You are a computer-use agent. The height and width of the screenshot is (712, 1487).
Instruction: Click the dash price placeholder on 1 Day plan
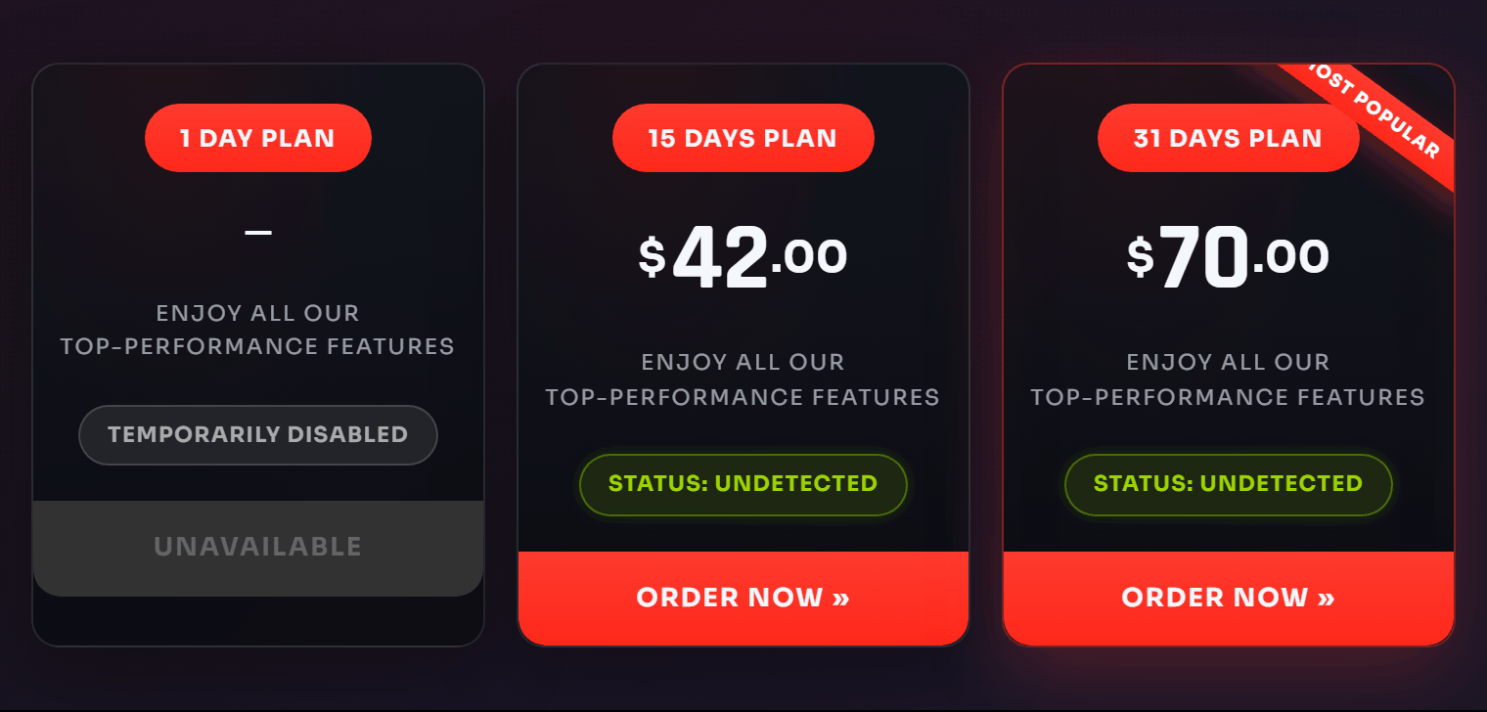[258, 233]
